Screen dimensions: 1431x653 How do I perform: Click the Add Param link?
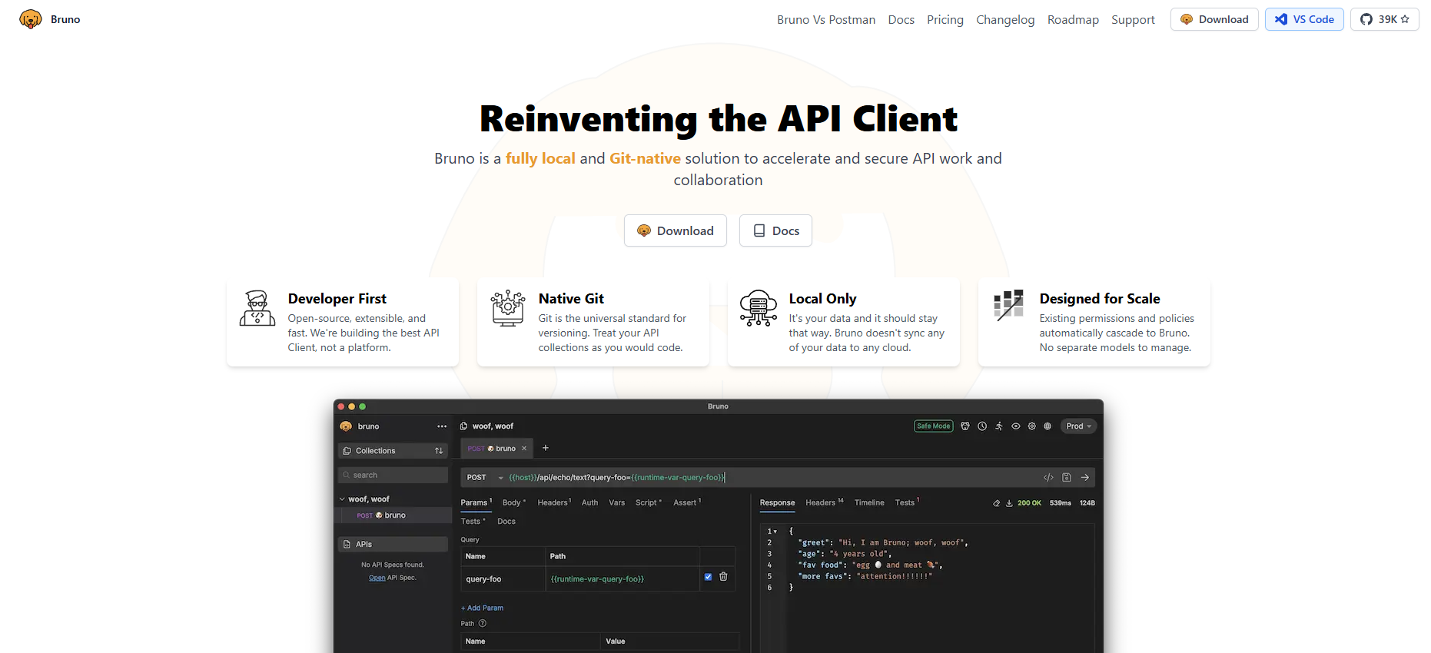[483, 608]
